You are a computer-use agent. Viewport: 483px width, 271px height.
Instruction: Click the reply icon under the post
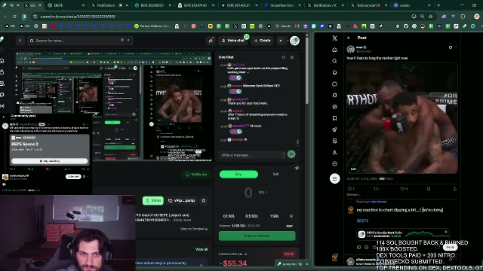pos(349,189)
